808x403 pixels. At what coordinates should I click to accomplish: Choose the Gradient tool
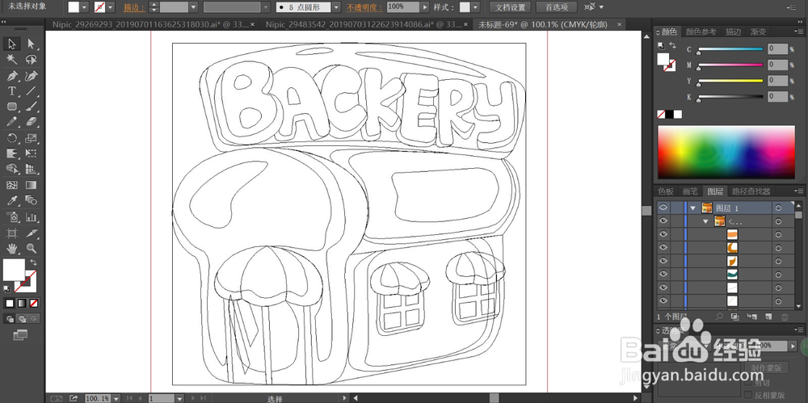(31, 185)
